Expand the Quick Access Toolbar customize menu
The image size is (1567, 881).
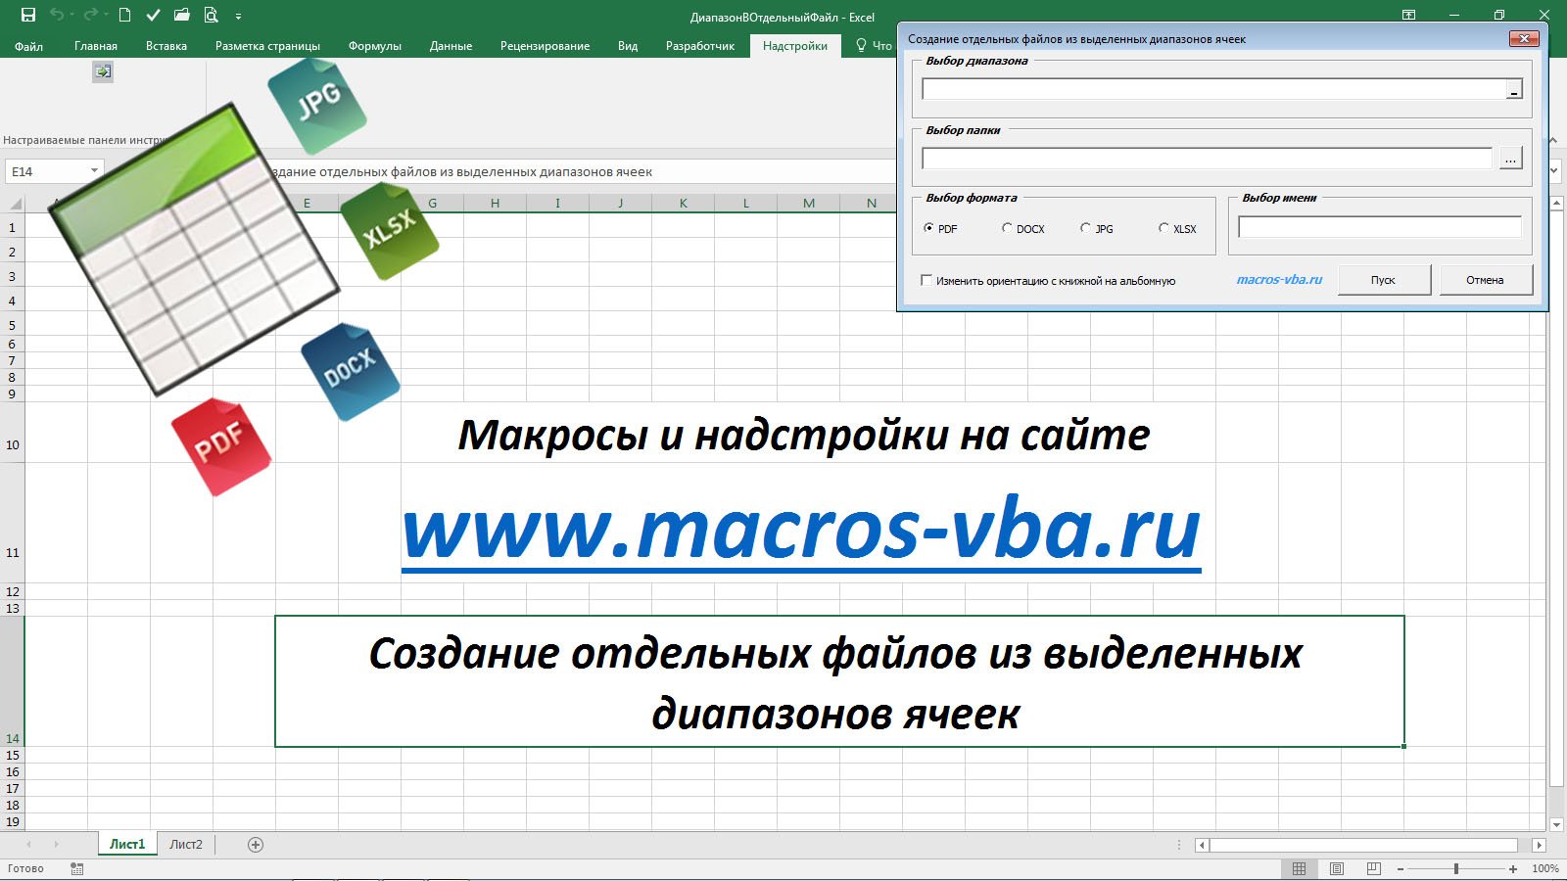tap(237, 16)
